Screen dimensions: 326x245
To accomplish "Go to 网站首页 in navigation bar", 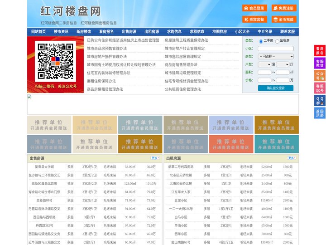I will pyautogui.click(x=38, y=32).
